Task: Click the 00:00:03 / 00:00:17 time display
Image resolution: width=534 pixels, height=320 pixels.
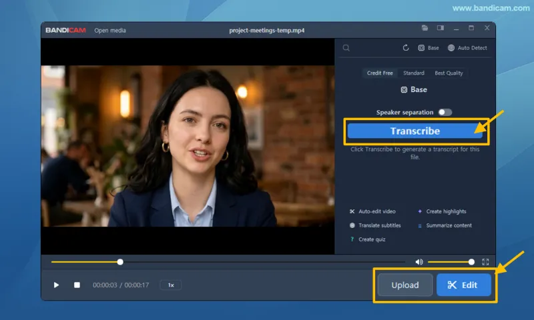Action: (121, 285)
